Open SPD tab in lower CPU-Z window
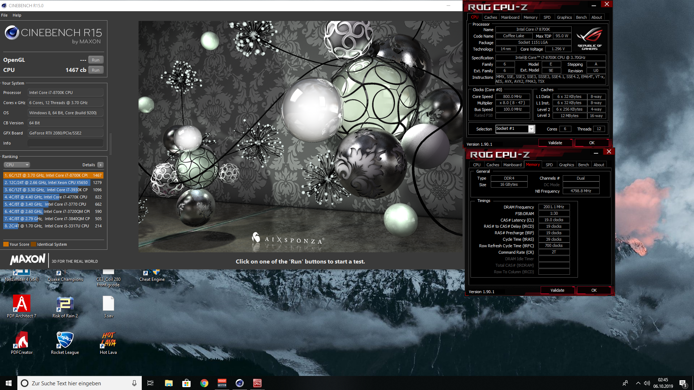The width and height of the screenshot is (694, 390). [x=549, y=165]
